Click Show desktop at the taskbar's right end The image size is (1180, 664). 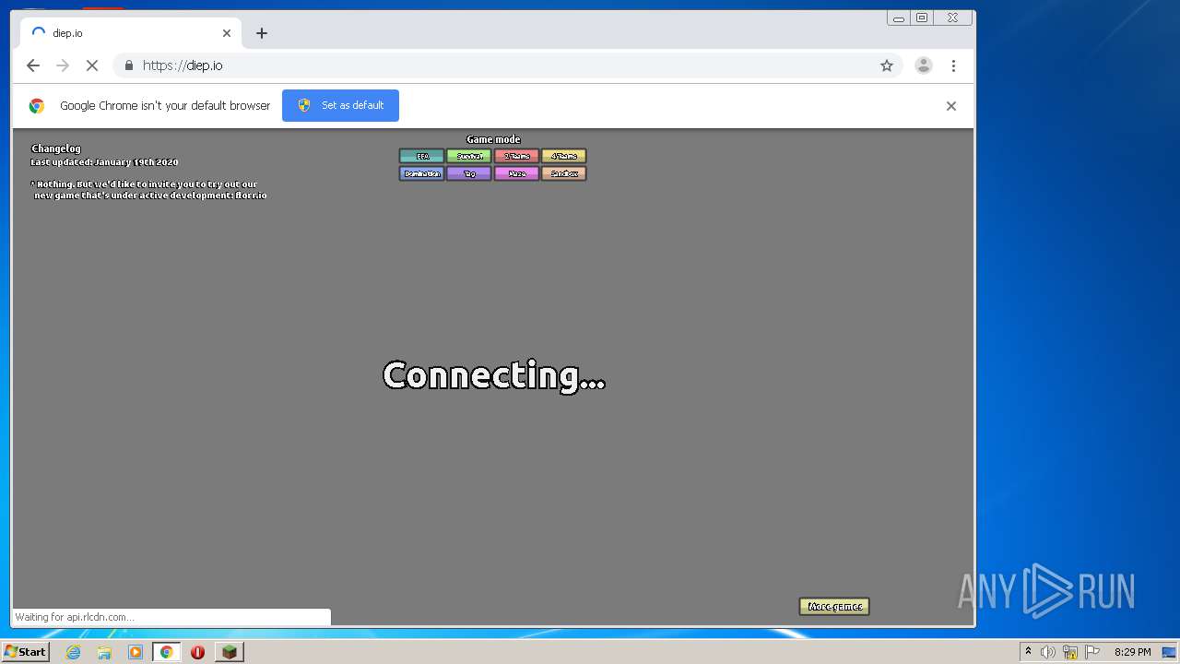[x=1170, y=652]
